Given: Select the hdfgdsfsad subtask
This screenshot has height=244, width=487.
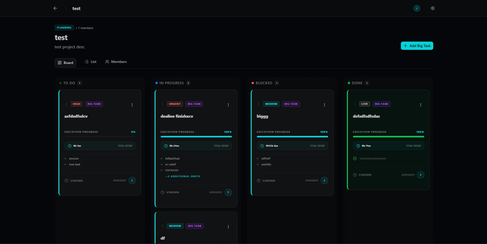Looking at the screenshot, I should (x=172, y=159).
